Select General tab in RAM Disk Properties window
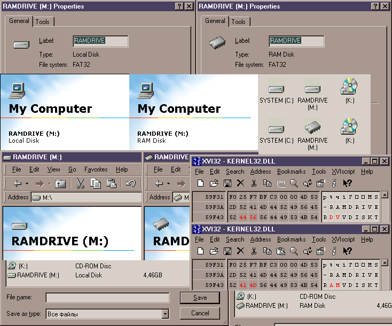 pyautogui.click(x=215, y=21)
